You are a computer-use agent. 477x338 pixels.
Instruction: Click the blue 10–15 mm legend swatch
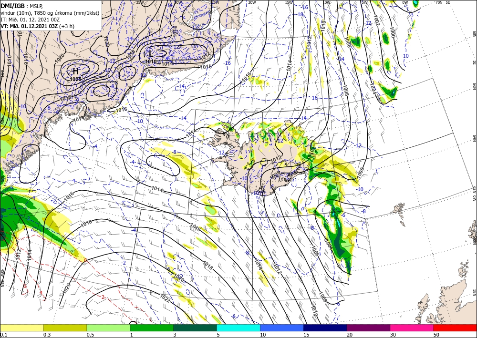click(x=282, y=328)
